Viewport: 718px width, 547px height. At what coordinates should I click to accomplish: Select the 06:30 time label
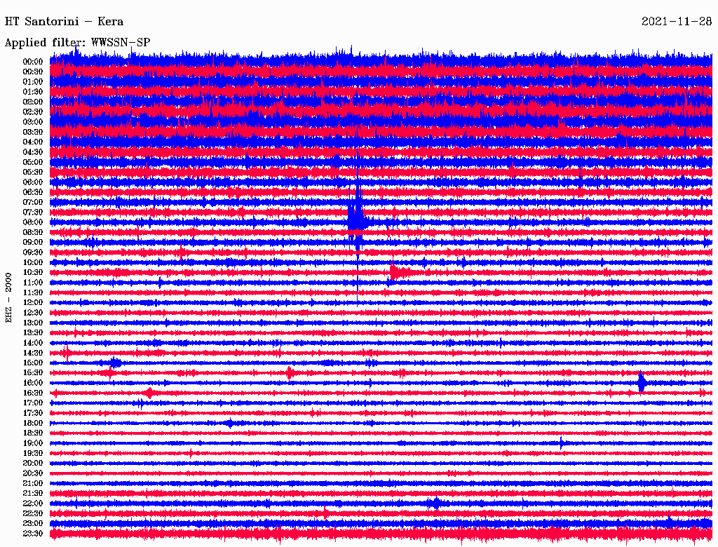(x=33, y=192)
